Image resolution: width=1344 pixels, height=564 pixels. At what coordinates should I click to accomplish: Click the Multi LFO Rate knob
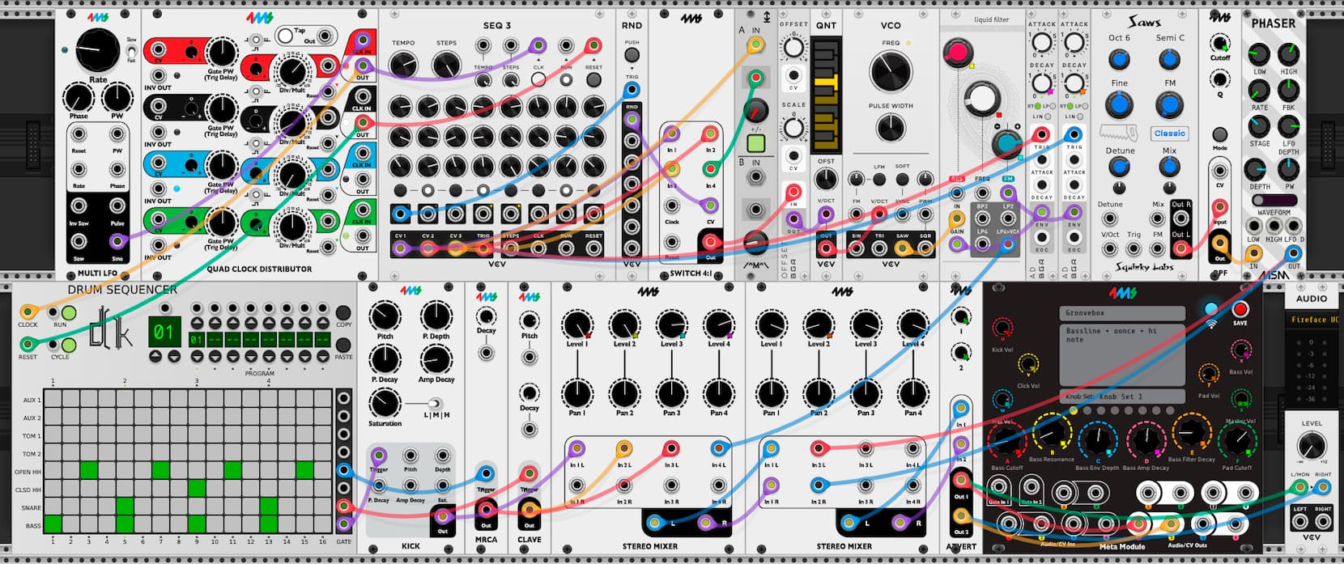click(x=97, y=50)
